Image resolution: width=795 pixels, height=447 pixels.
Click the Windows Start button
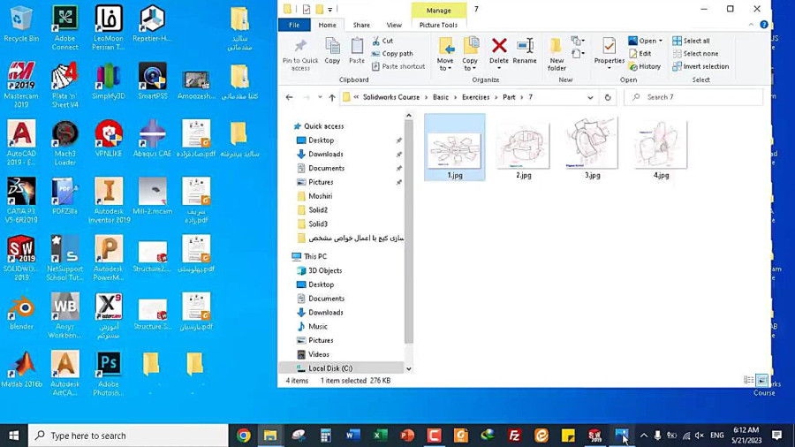pyautogui.click(x=13, y=436)
